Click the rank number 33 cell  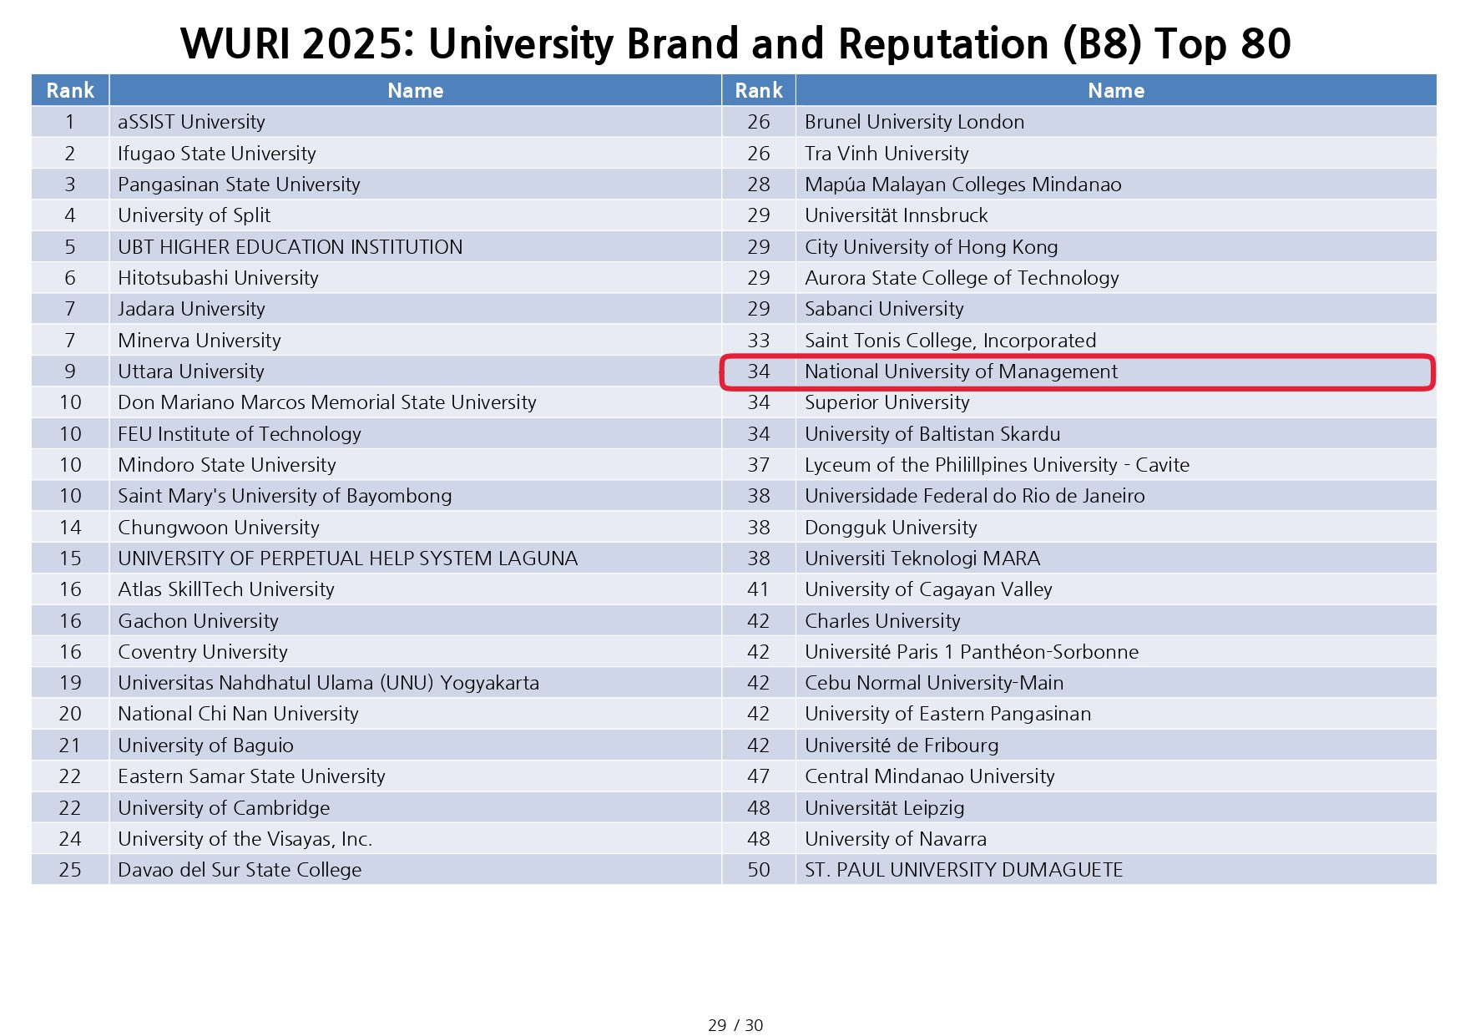(759, 341)
